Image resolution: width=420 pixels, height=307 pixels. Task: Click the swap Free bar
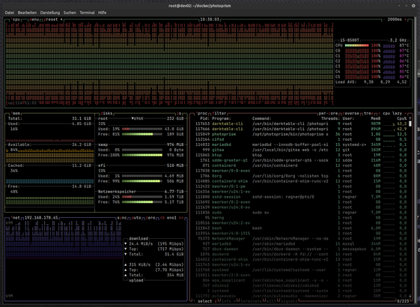point(142,155)
